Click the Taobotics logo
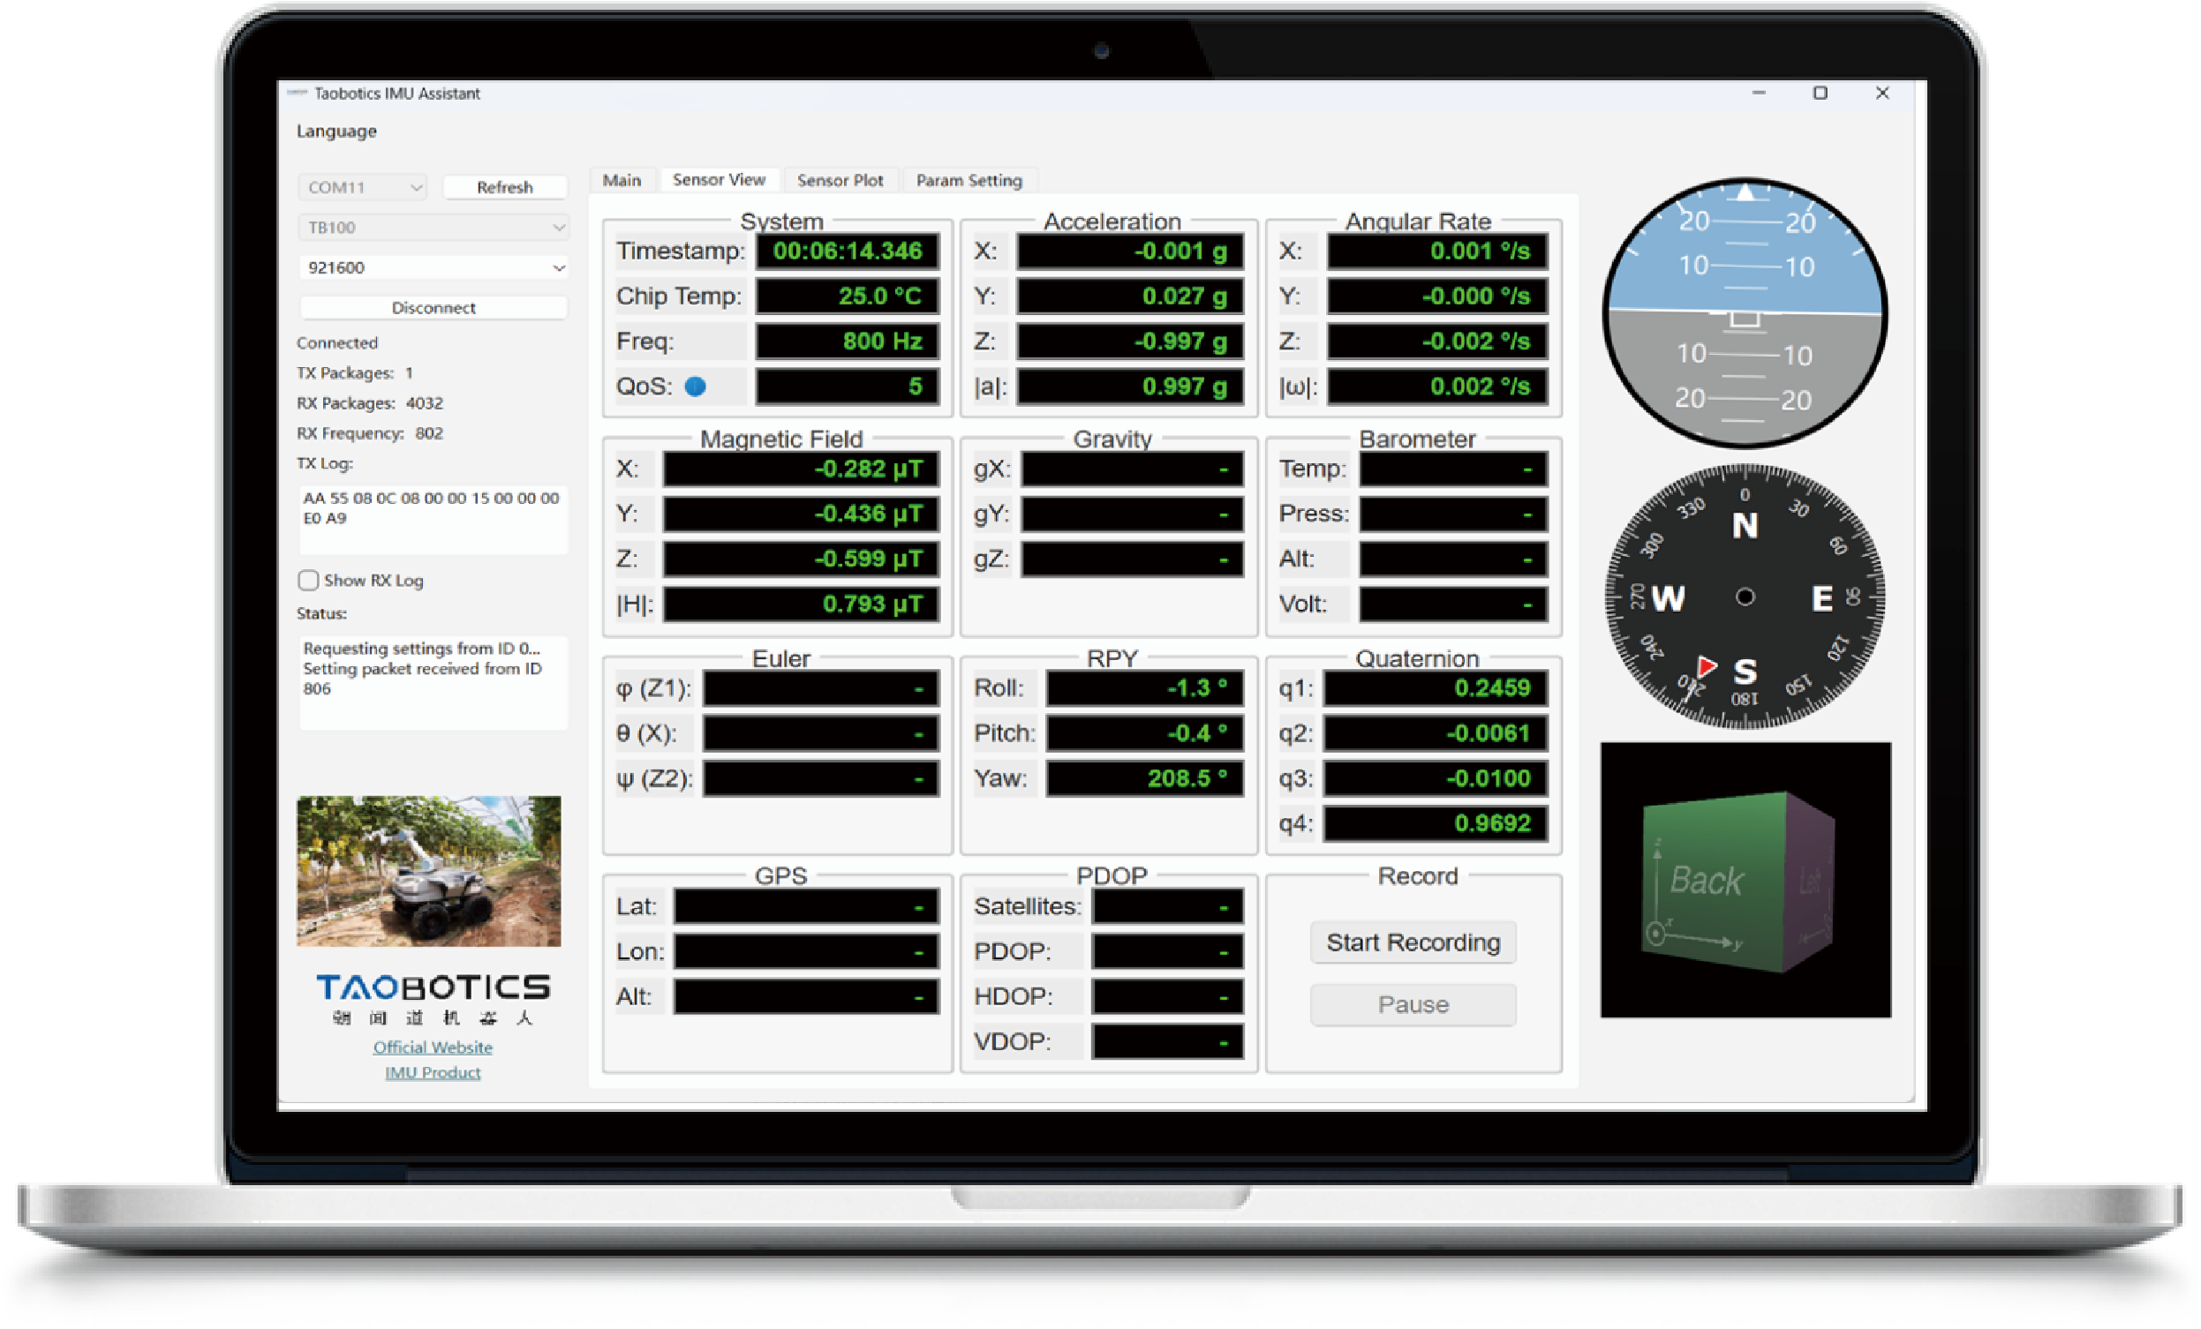 [x=433, y=987]
